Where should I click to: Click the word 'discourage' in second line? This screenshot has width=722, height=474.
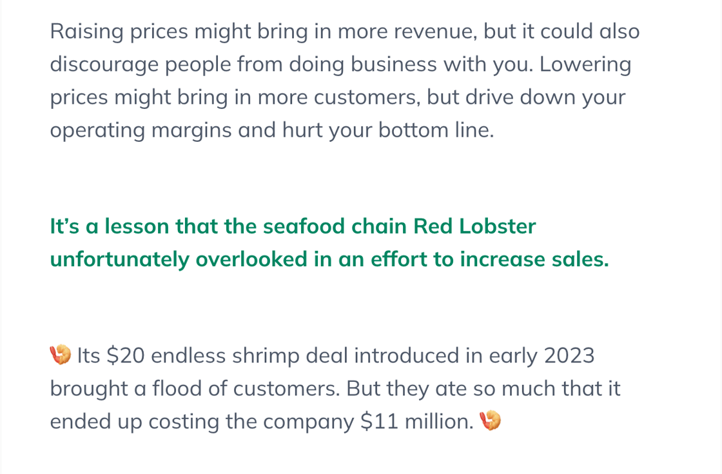click(x=104, y=64)
